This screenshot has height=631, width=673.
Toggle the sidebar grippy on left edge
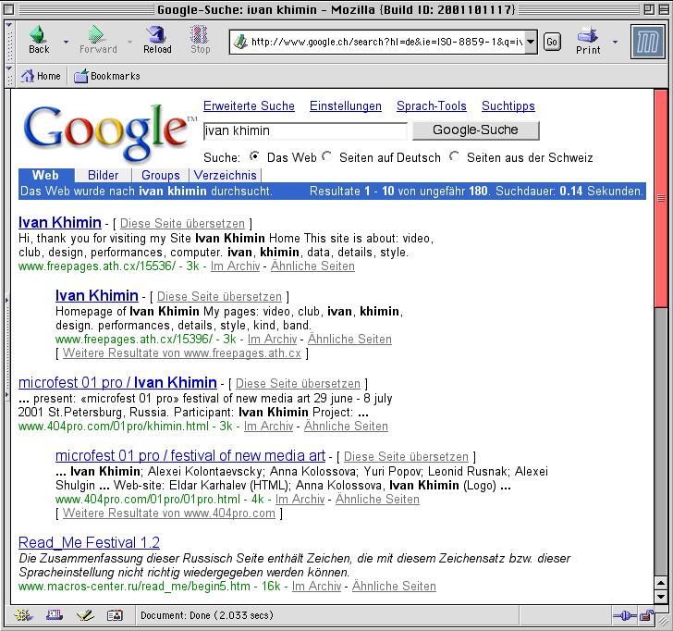click(x=7, y=347)
